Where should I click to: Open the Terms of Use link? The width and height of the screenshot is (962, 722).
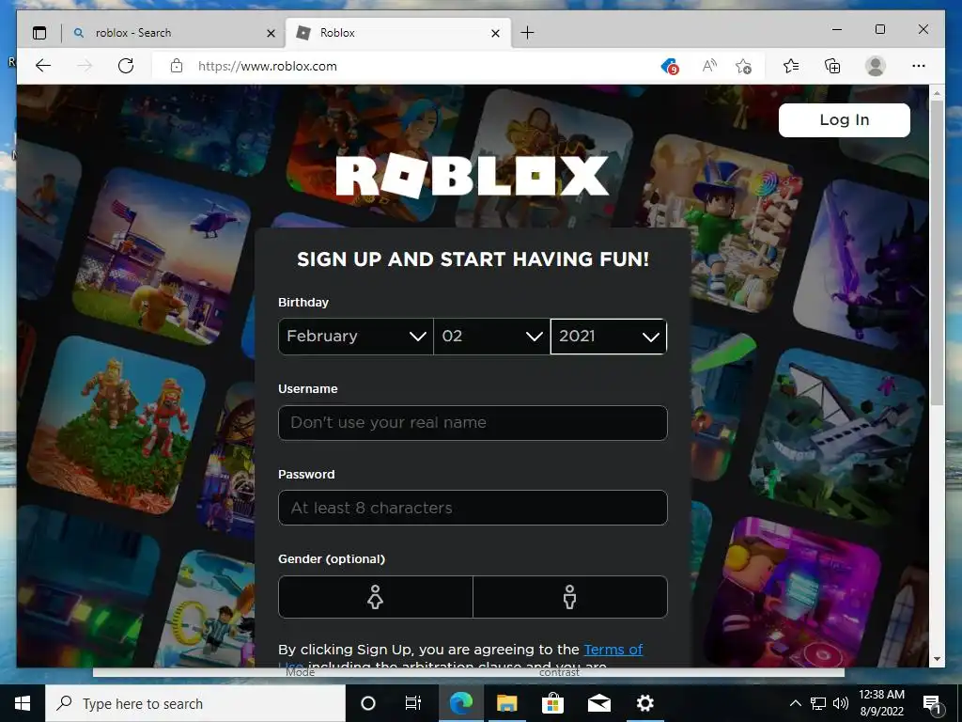tap(613, 650)
